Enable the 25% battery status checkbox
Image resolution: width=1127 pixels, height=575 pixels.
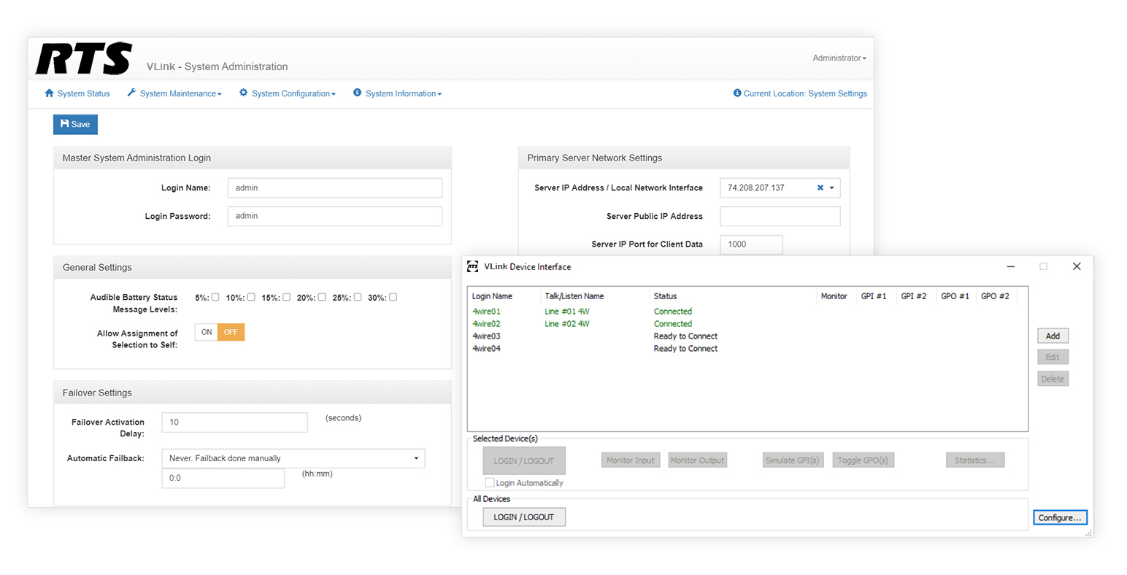[358, 297]
